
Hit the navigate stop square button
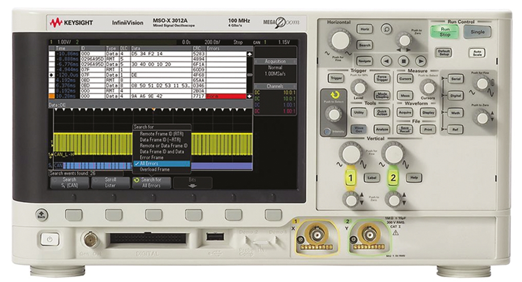[403, 61]
